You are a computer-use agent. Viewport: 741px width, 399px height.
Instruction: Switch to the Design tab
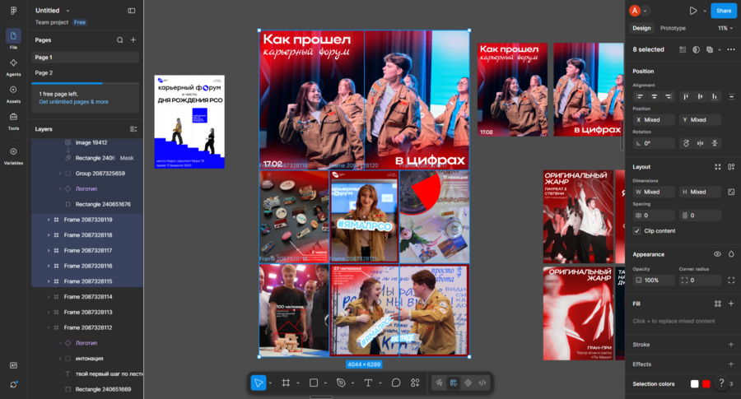(x=641, y=28)
